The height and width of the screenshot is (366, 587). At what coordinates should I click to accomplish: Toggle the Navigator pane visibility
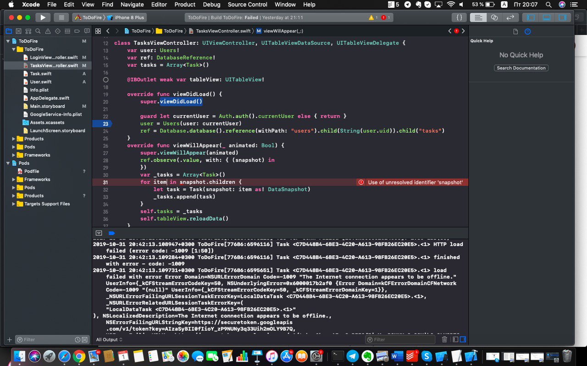[531, 17]
